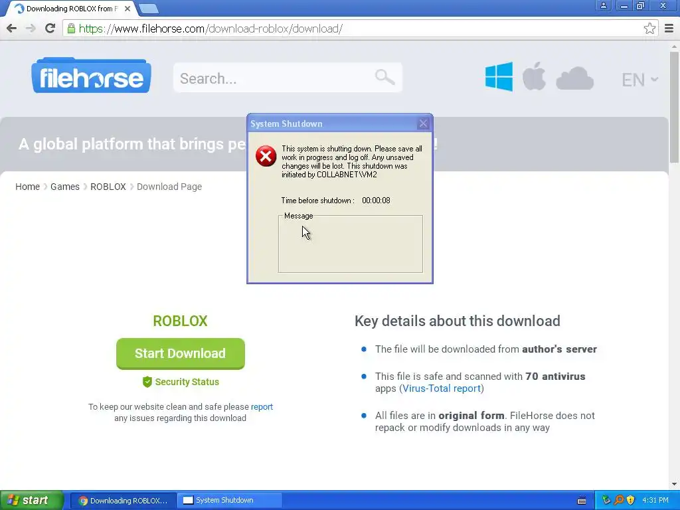Switch to Downloading ROBLOX taskbar item
This screenshot has height=510, width=680.
pos(123,501)
